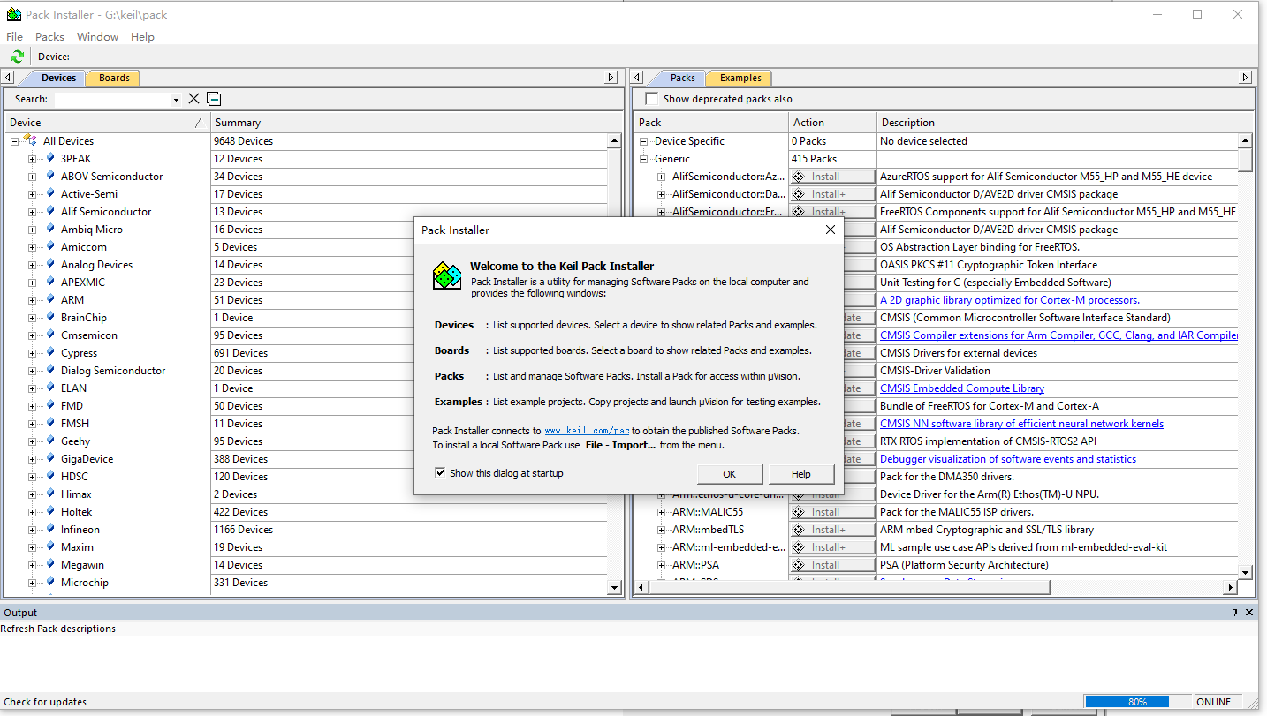This screenshot has width=1267, height=716.
Task: Click the left-panel tab scroll left arrow
Action: point(9,78)
